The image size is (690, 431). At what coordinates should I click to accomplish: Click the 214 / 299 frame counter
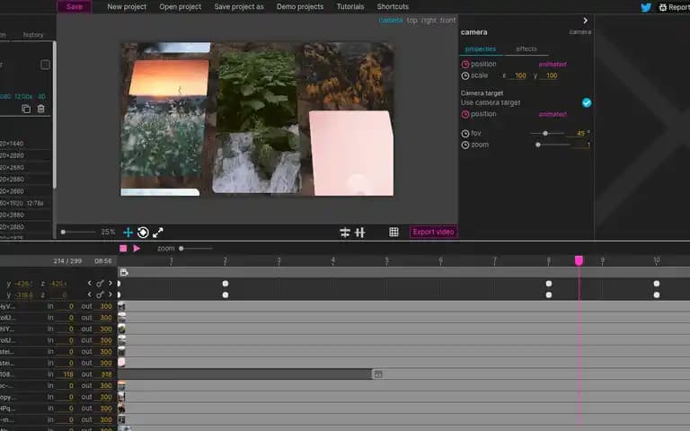(x=67, y=260)
